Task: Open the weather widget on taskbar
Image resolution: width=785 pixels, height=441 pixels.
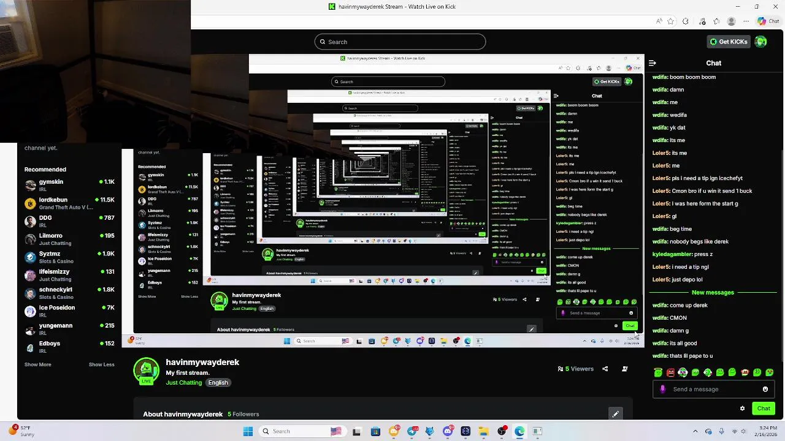Action: click(x=21, y=431)
